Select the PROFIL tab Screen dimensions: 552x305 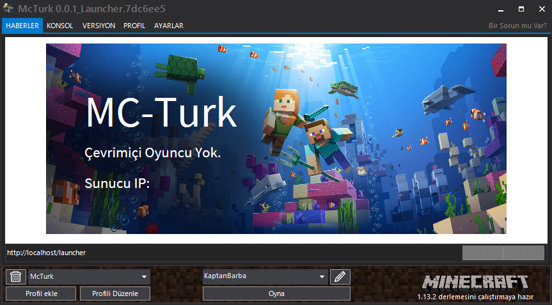(x=134, y=26)
